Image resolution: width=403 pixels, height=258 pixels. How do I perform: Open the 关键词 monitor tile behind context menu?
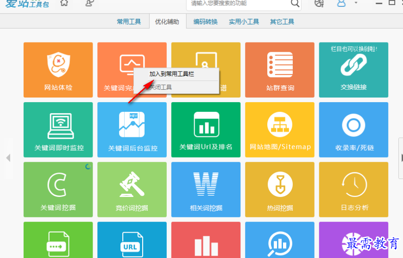click(x=115, y=70)
